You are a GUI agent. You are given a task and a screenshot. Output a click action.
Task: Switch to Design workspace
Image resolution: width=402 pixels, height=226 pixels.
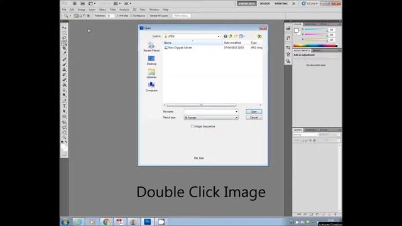click(x=264, y=4)
